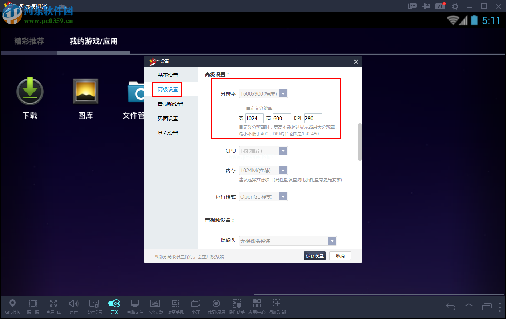The height and width of the screenshot is (319, 506).
Task: Switch to 我的游戏/应用 tab
Action: click(93, 41)
